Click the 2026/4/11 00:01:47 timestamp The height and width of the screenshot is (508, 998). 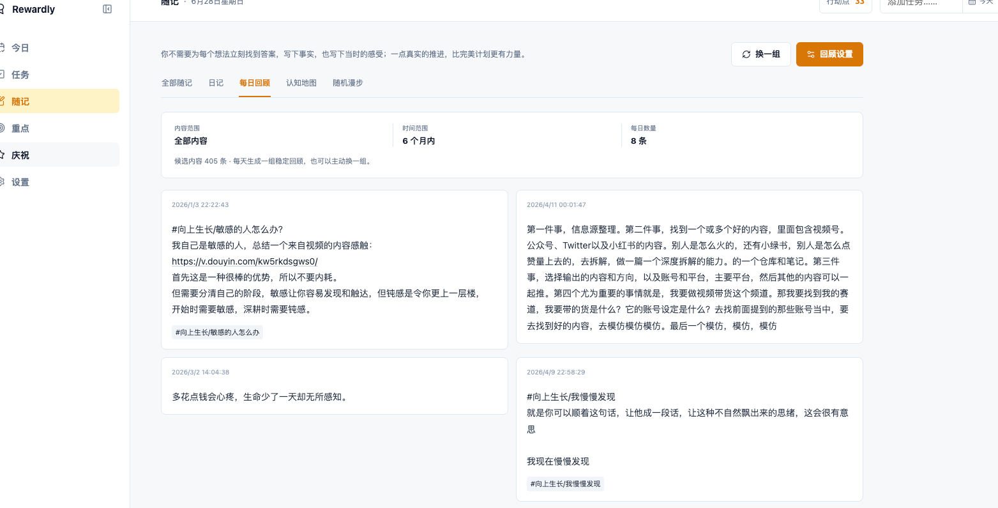click(x=556, y=205)
